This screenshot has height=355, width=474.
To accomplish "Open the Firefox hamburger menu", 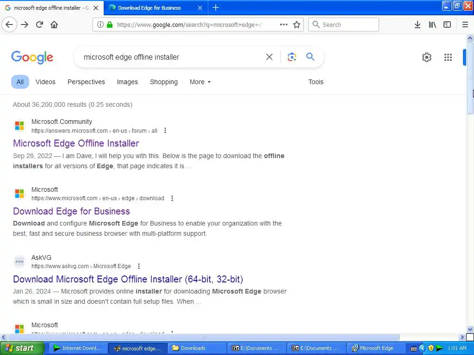I will (465, 24).
